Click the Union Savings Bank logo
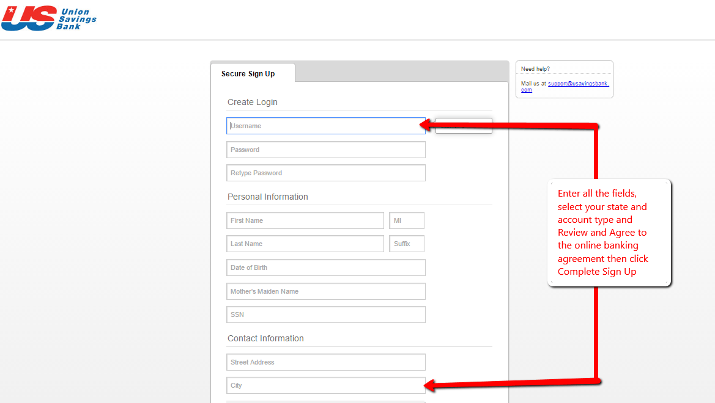This screenshot has height=403, width=715. [x=49, y=18]
